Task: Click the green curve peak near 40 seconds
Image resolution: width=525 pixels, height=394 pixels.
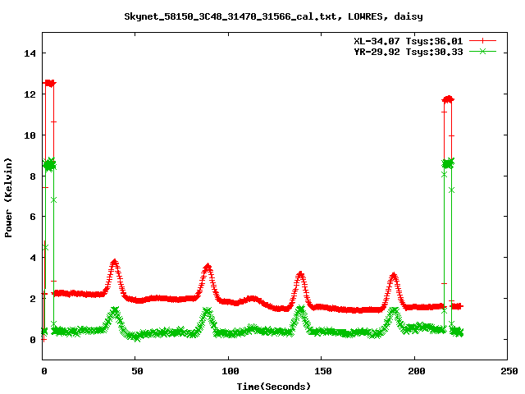Action: pos(115,310)
